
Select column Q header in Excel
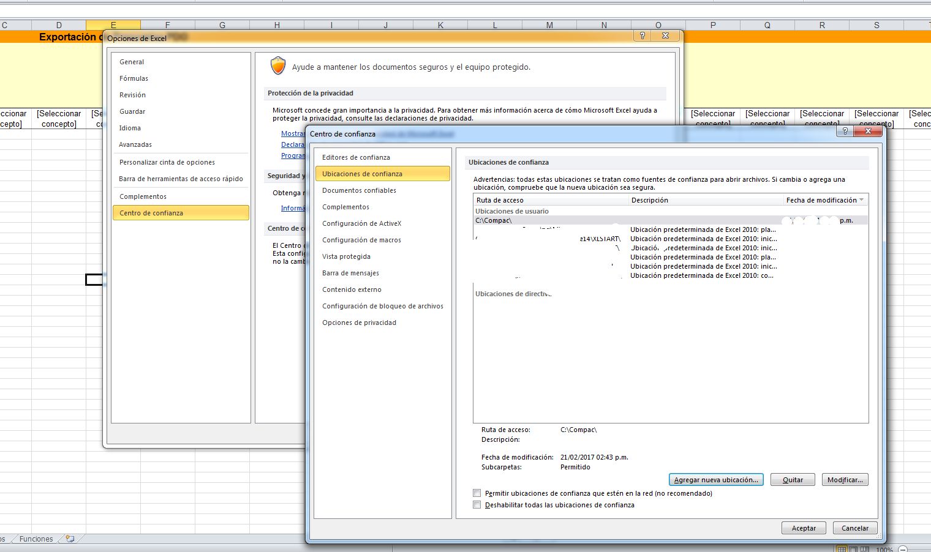coord(767,25)
